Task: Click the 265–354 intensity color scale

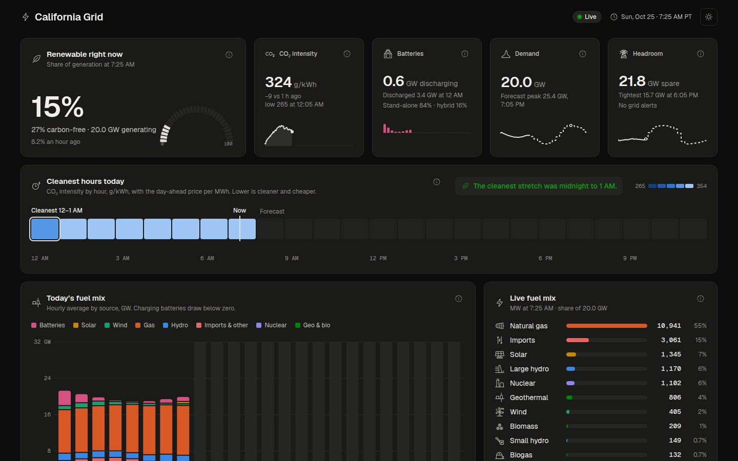Action: coord(671,186)
